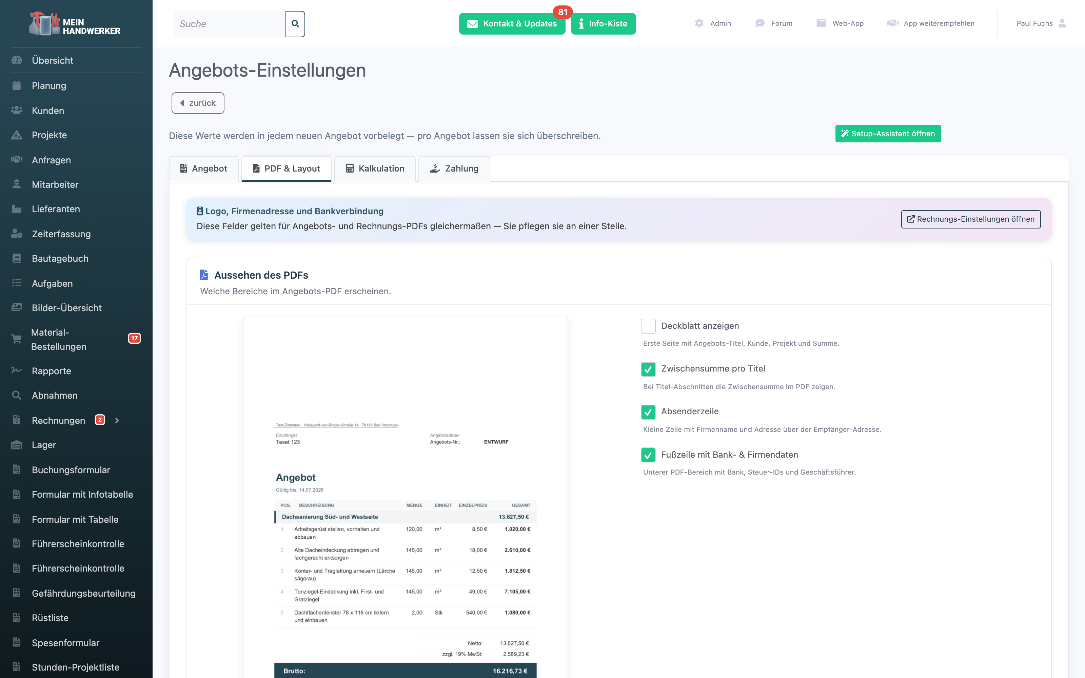This screenshot has height=678, width=1085.
Task: Toggle the Absenderzeile checkbox
Action: pos(648,412)
